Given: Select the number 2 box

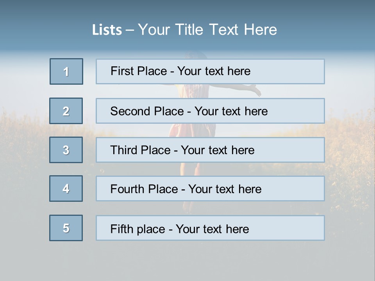Looking at the screenshot, I should [x=66, y=111].
